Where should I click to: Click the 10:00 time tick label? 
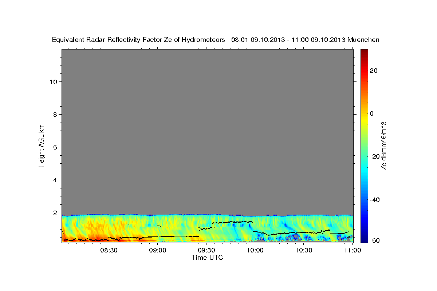(x=255, y=250)
